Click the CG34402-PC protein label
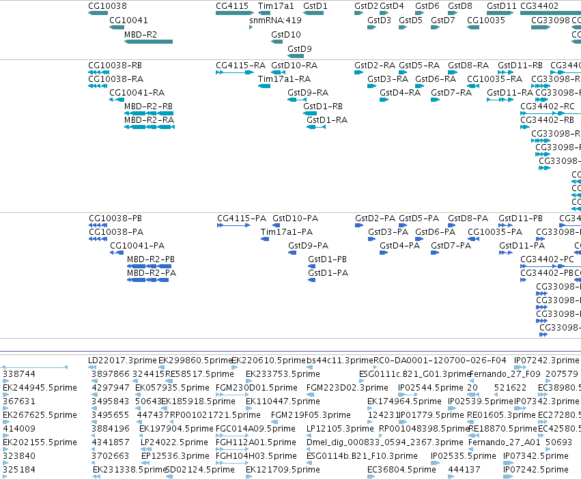This screenshot has width=581, height=480. click(547, 259)
